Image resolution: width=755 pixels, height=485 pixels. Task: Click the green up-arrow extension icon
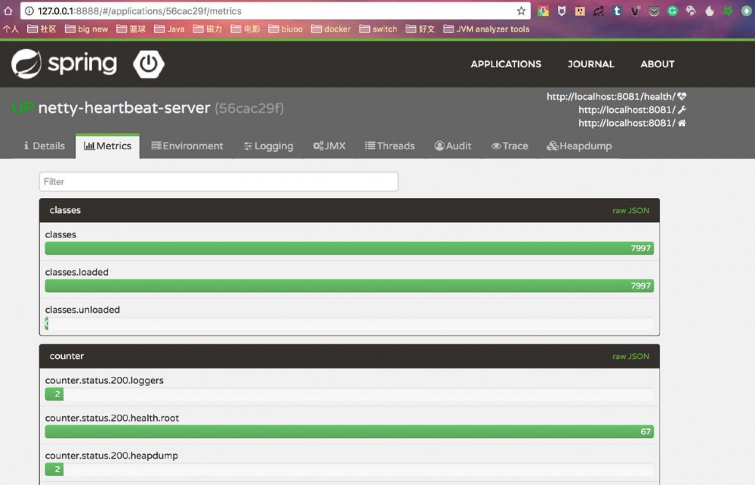coord(747,11)
